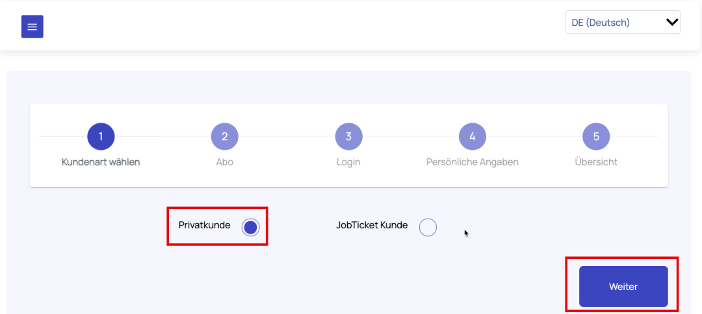Open the hamburger menu icon
702x314 pixels.
tap(32, 27)
